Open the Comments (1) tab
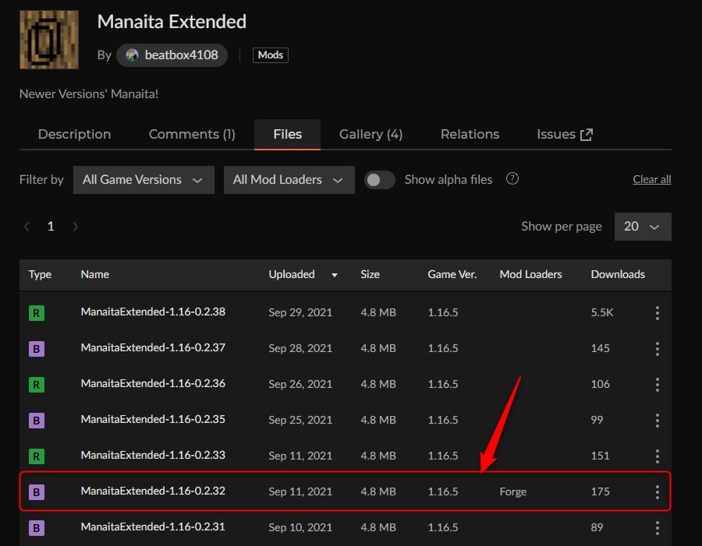This screenshot has width=702, height=546. pyautogui.click(x=192, y=134)
